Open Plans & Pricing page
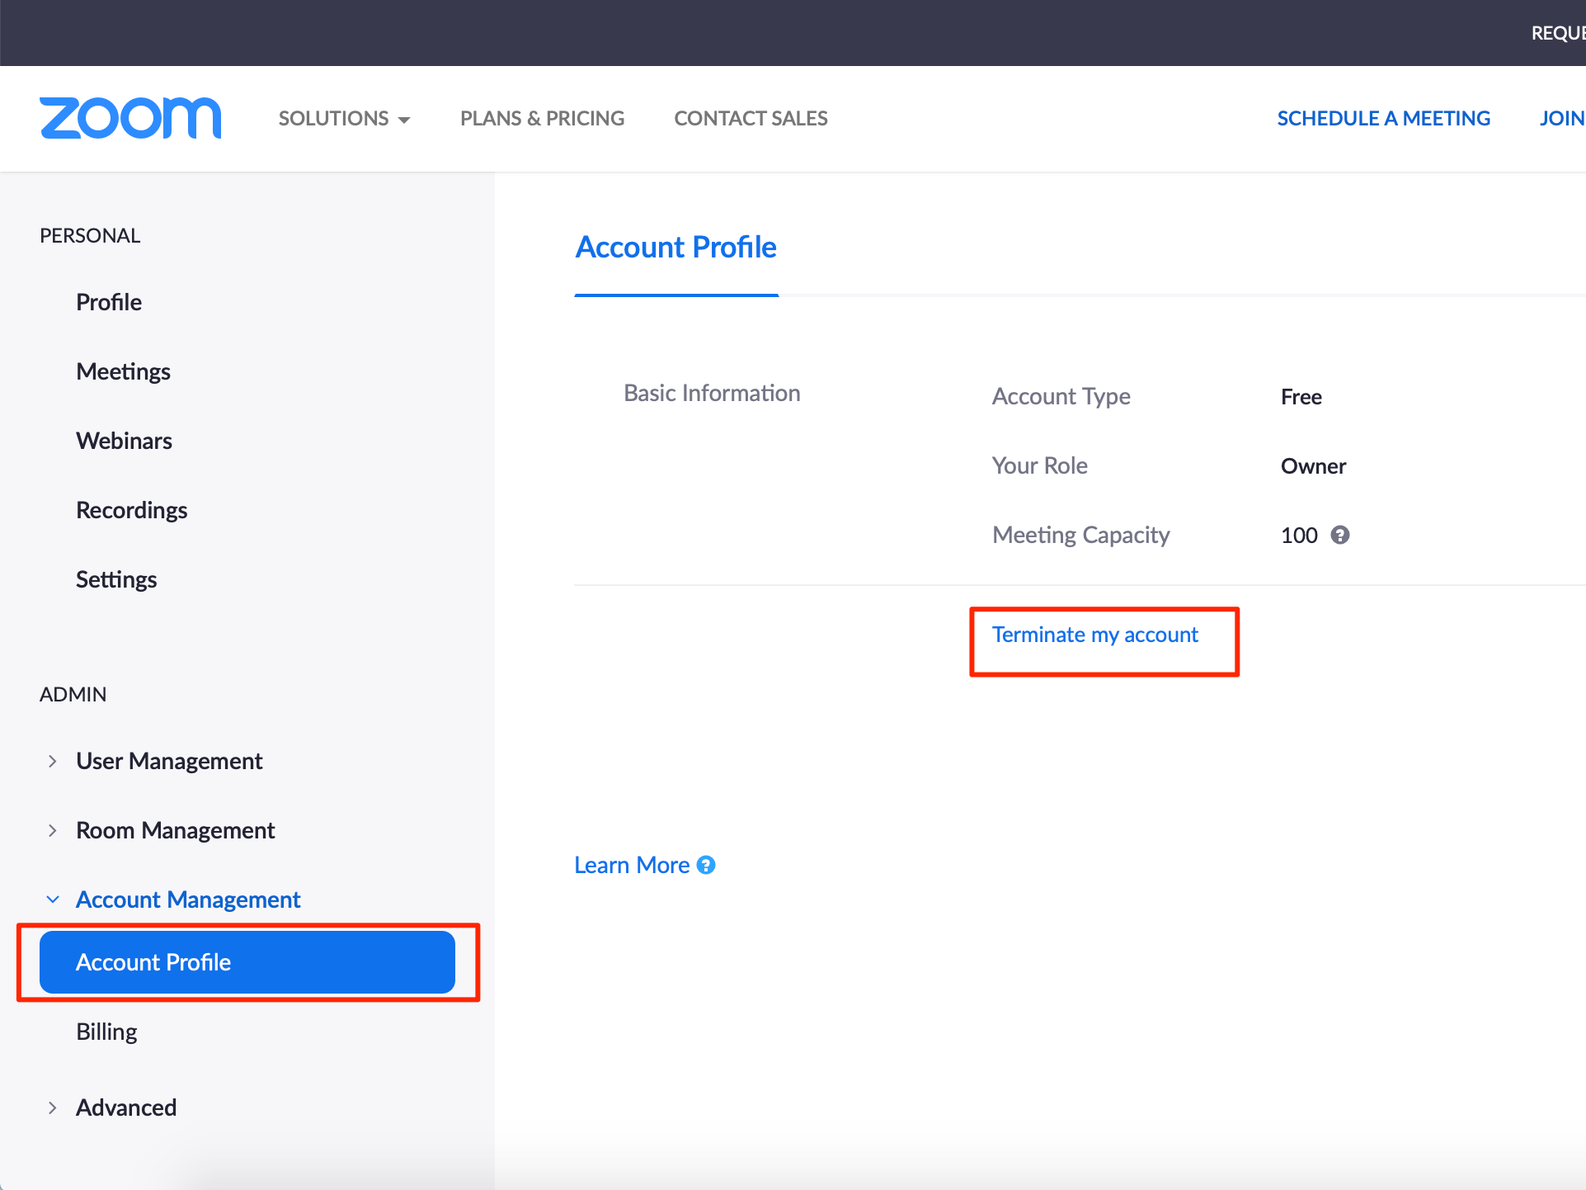This screenshot has width=1586, height=1190. pyautogui.click(x=542, y=118)
